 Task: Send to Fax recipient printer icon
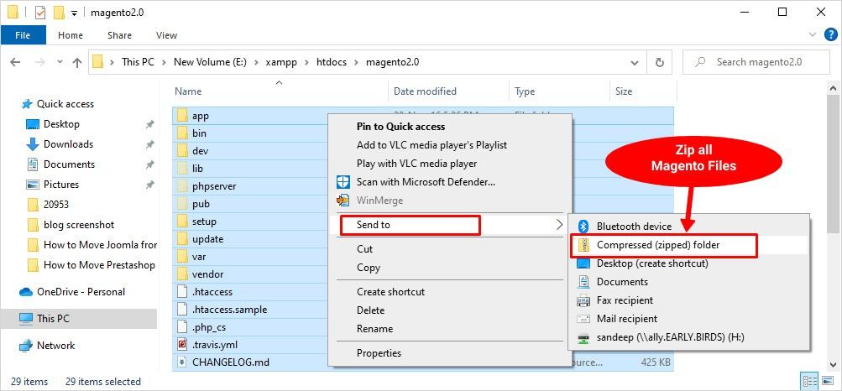pos(583,300)
